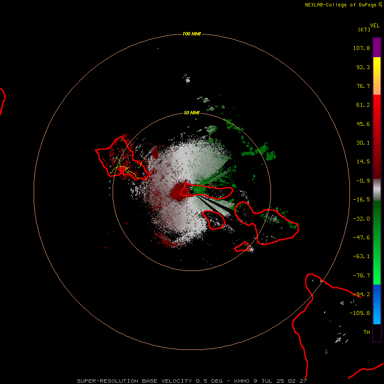The width and height of the screenshot is (384, 384).
Task: Click the 107.8 legend value
Action: click(x=361, y=48)
